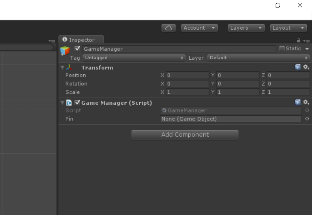Open the cloud services button
The height and width of the screenshot is (215, 312).
pyautogui.click(x=168, y=28)
